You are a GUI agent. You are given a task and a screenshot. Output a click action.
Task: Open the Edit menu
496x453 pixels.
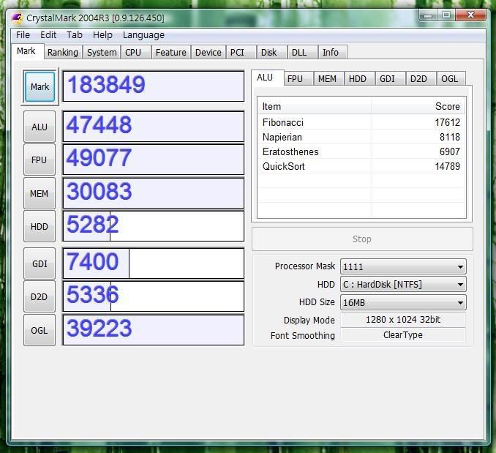48,35
